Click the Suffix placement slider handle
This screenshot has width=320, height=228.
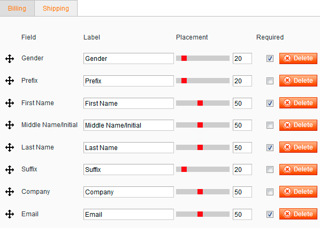[x=184, y=169]
